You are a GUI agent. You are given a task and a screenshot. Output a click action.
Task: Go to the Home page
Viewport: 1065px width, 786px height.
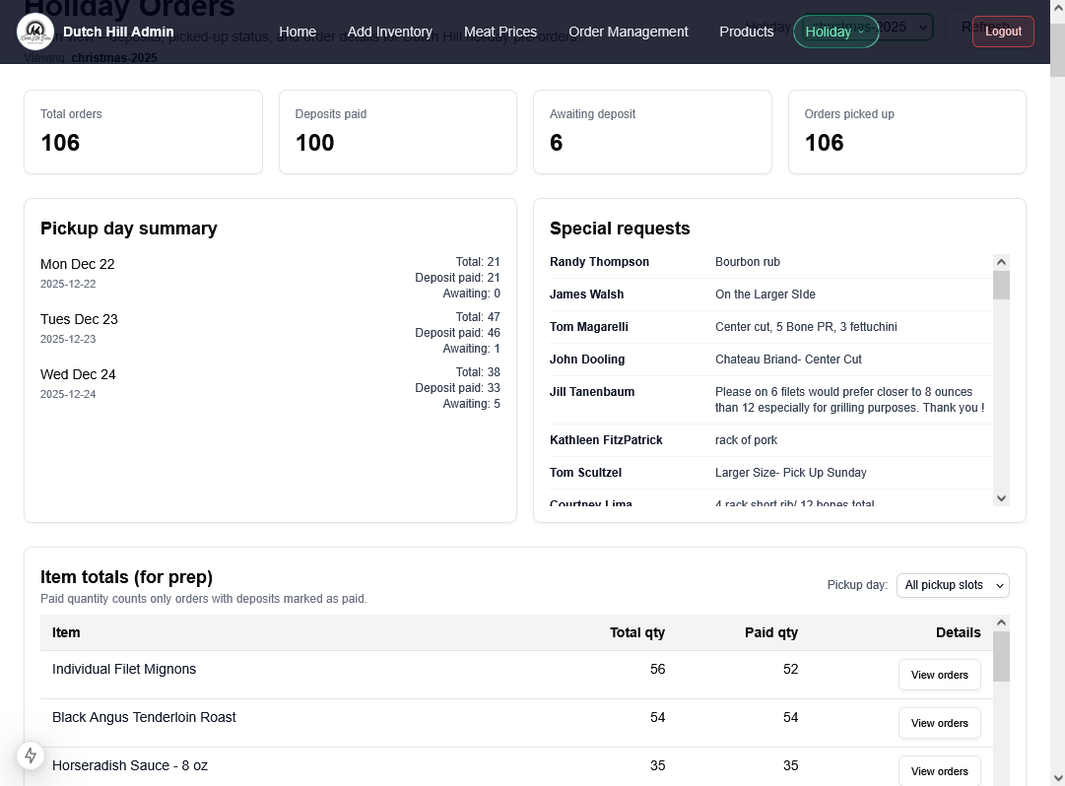pyautogui.click(x=297, y=32)
